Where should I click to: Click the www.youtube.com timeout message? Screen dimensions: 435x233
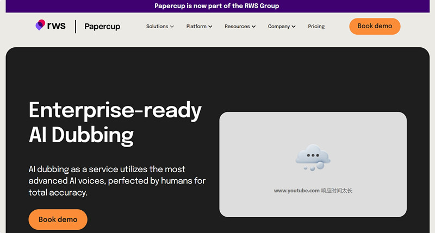coord(313,191)
